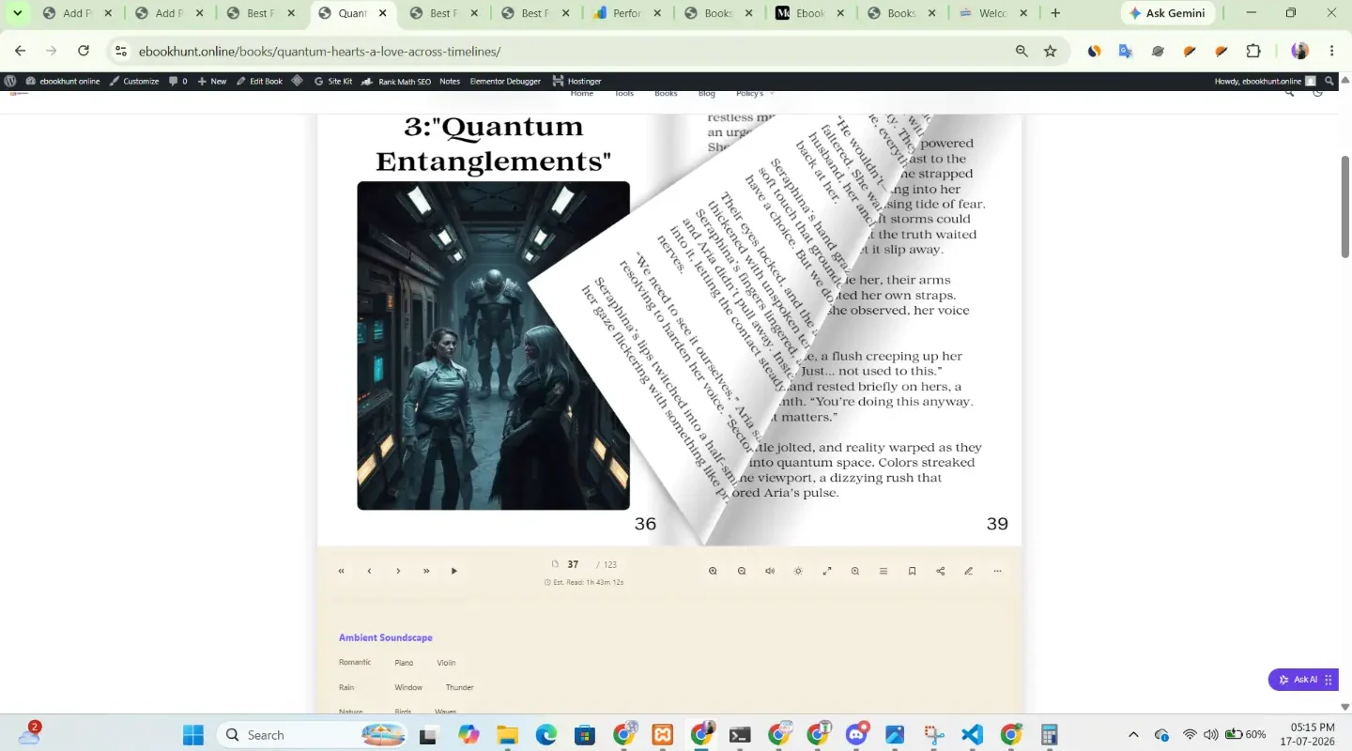Open Google Translate extension icon
This screenshot has width=1352, height=751.
(1126, 51)
